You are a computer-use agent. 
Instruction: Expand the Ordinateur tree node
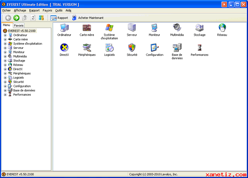(x=5, y=35)
